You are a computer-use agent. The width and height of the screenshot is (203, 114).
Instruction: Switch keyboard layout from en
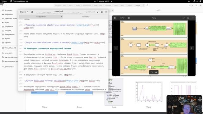pyautogui.click(x=189, y=1)
